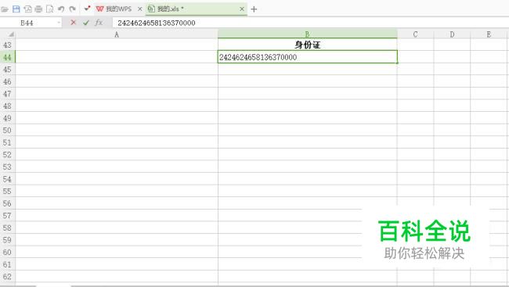This screenshot has width=509, height=287.
Task: Expand the quick access toolbar dropdown arrow
Action: 87,9
